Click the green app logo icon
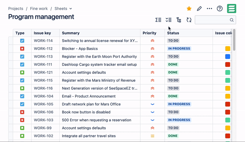The height and width of the screenshot is (142, 245). (232, 9)
